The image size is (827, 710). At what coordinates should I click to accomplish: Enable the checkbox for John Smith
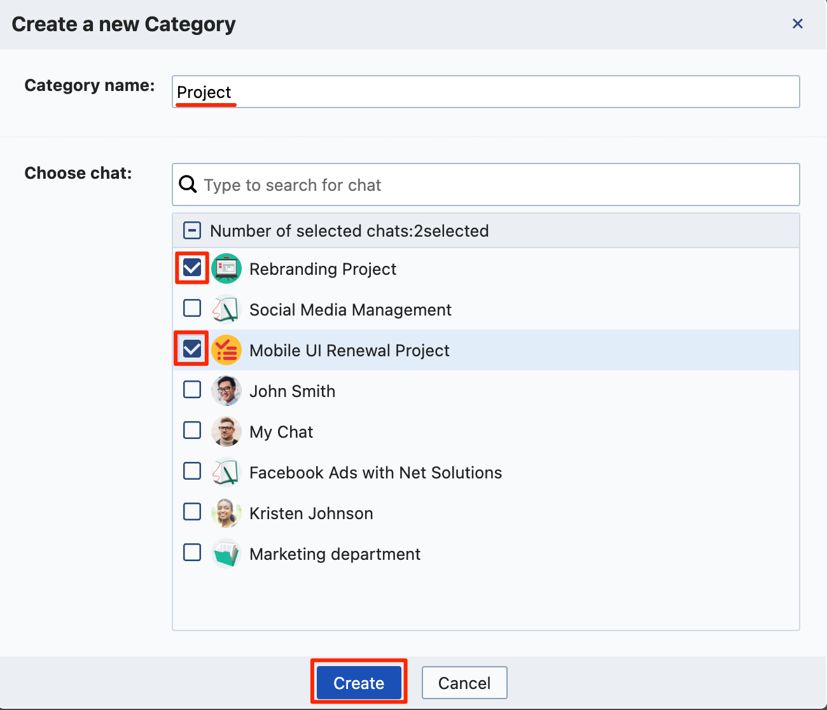(191, 389)
